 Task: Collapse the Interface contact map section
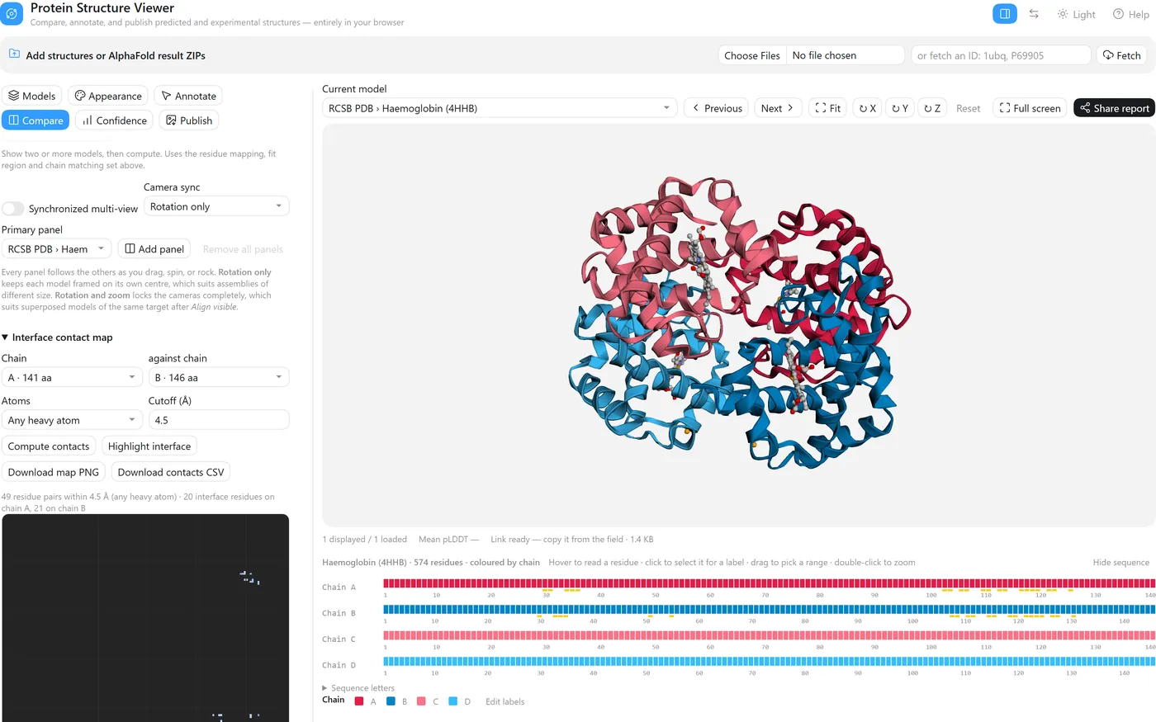[x=58, y=337]
